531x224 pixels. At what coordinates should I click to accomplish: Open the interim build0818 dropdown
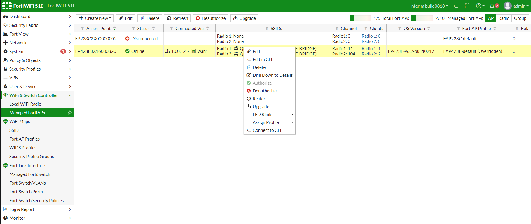point(429,6)
